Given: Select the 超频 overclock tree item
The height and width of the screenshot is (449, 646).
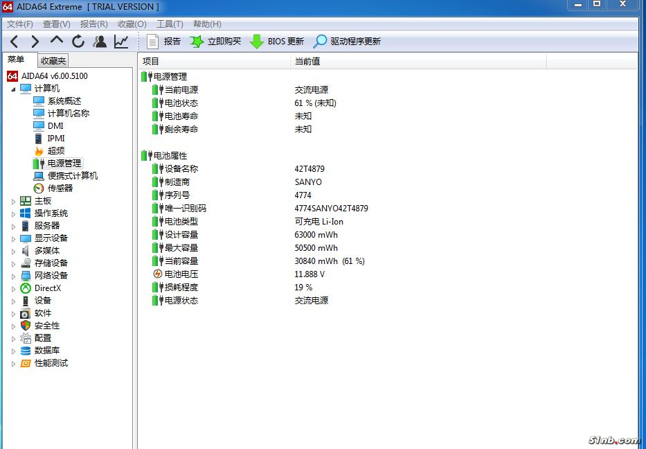Looking at the screenshot, I should click(x=56, y=151).
